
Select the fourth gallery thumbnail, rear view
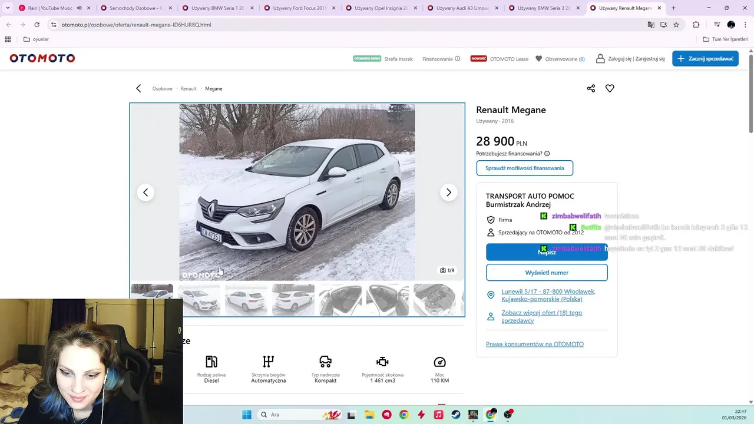point(293,300)
